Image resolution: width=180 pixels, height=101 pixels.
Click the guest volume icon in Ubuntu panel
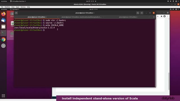[173, 9]
